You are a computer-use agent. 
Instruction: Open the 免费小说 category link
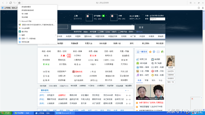point(117,43)
